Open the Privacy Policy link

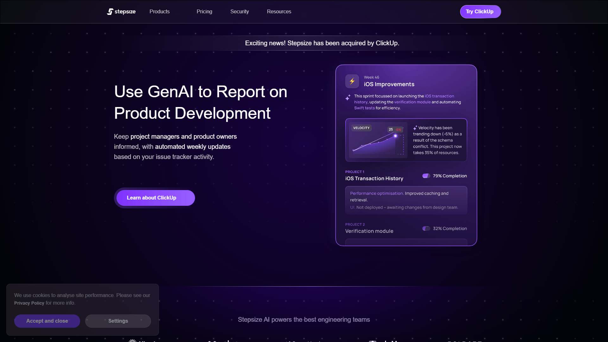tap(29, 303)
